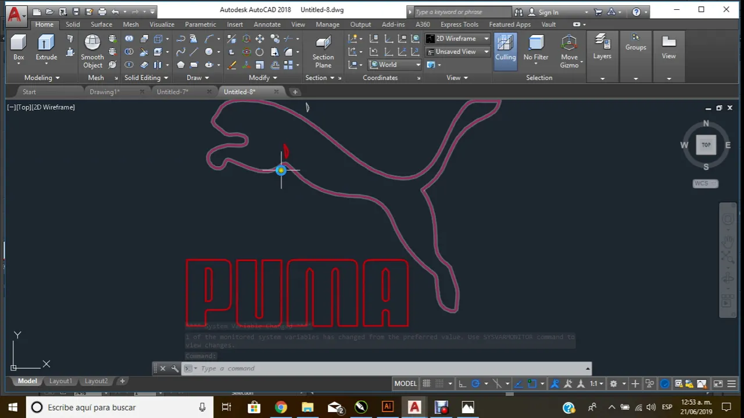Click Sign In
This screenshot has width=744, height=418.
click(x=548, y=12)
